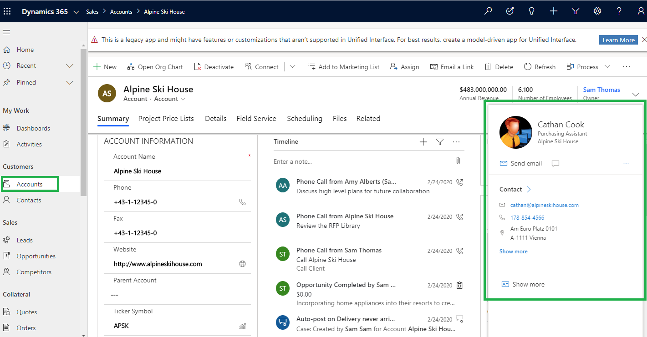
Task: Click the search magnifier icon in header
Action: pos(488,11)
